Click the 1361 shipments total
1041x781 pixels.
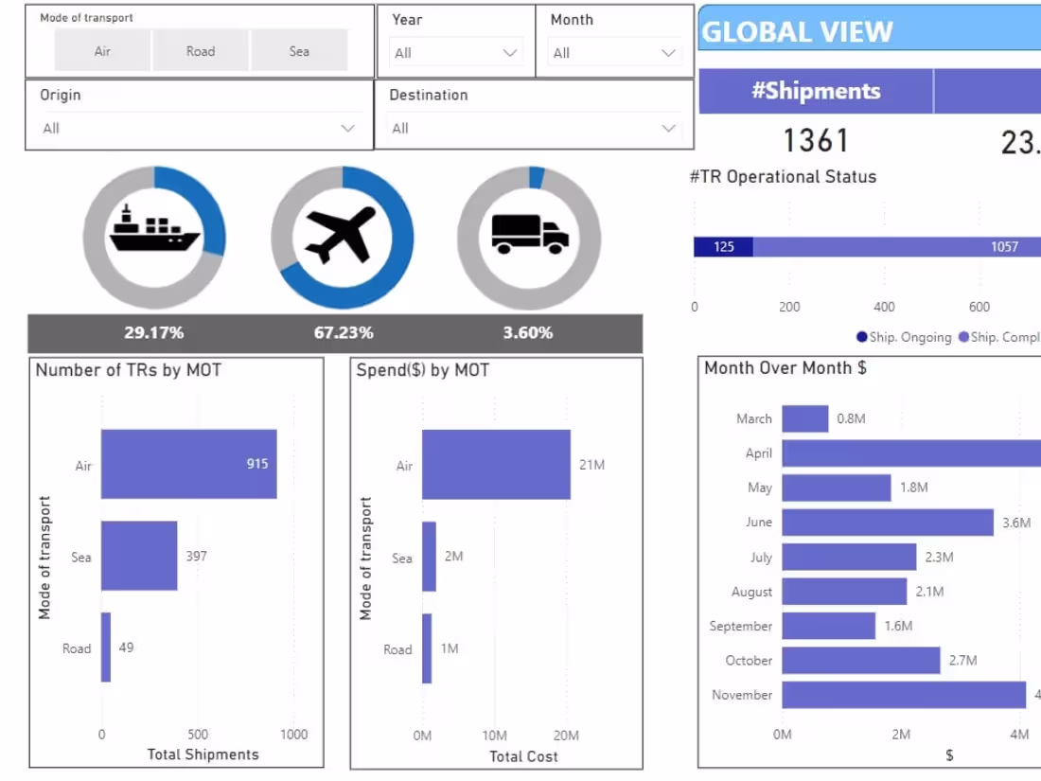point(818,140)
